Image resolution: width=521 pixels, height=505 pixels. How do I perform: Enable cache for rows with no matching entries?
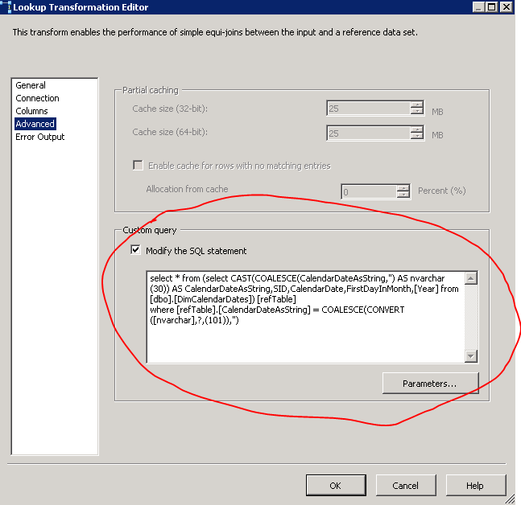pos(138,166)
